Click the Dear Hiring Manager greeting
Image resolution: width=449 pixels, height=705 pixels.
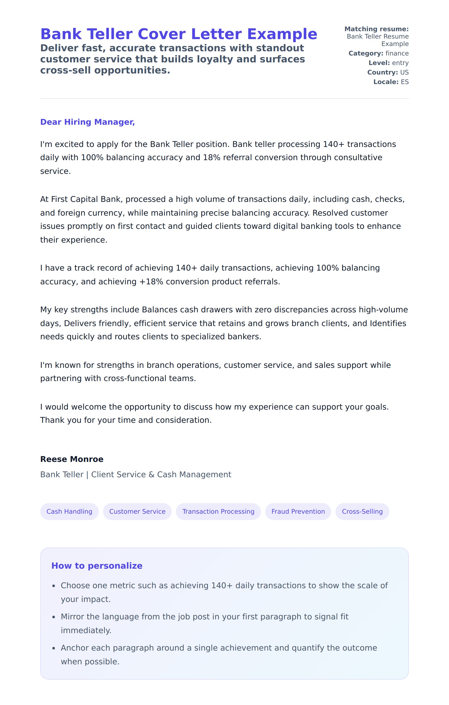(x=87, y=122)
